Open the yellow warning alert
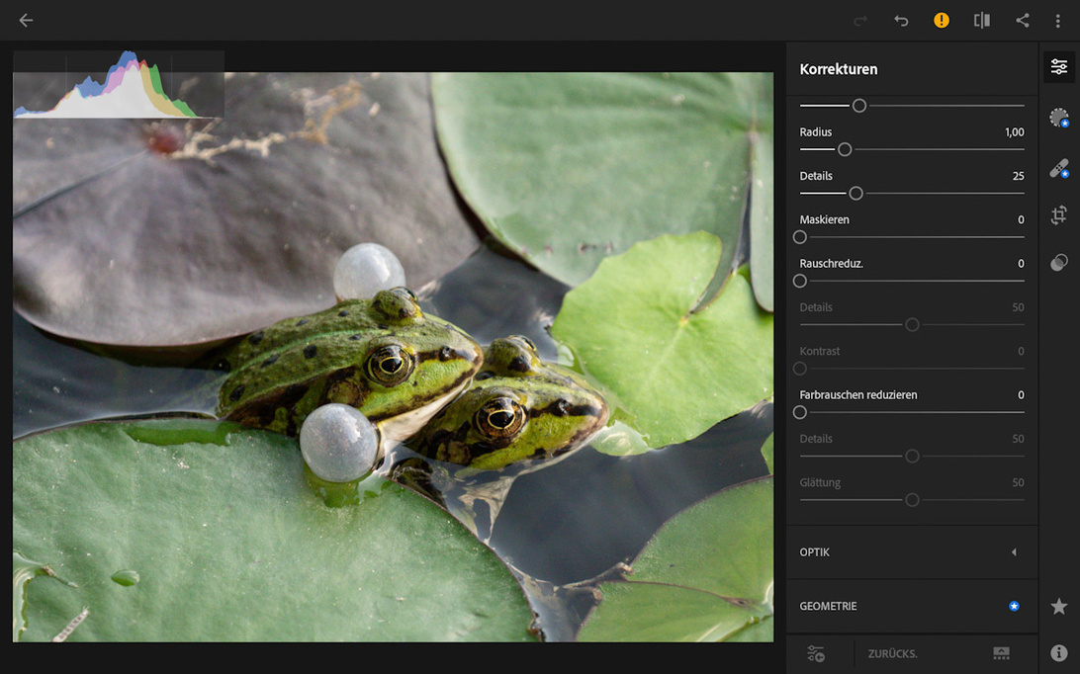 (x=942, y=21)
